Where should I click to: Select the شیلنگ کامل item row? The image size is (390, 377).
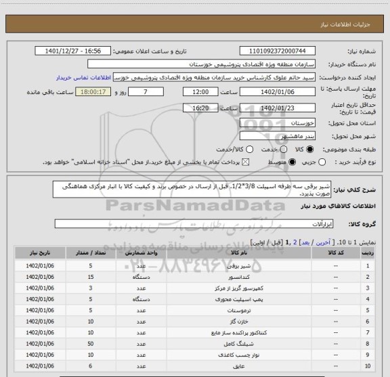[194, 344]
